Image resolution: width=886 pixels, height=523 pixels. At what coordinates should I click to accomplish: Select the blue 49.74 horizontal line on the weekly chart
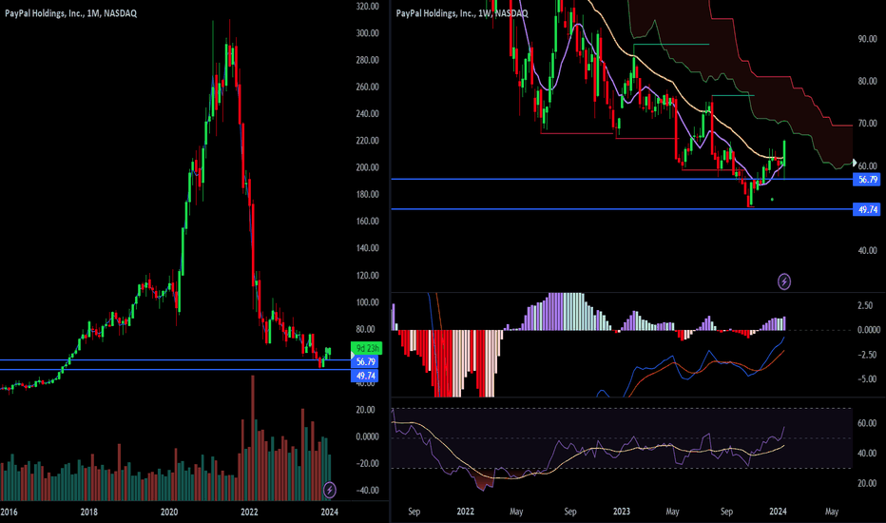(622, 209)
